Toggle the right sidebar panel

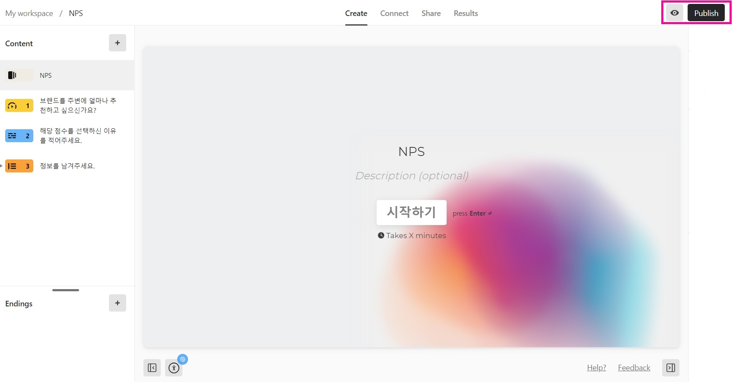coord(670,368)
